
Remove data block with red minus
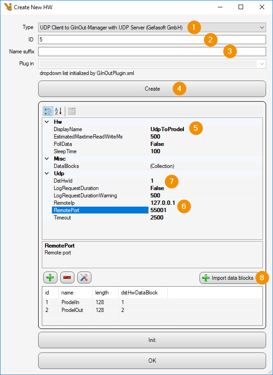[67, 277]
